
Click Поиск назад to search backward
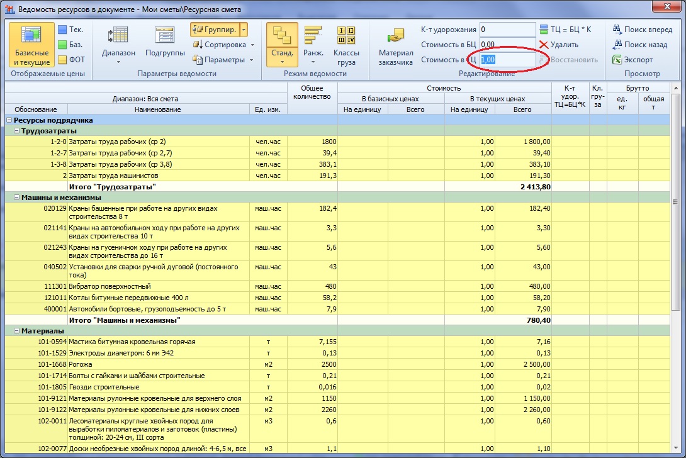(639, 45)
